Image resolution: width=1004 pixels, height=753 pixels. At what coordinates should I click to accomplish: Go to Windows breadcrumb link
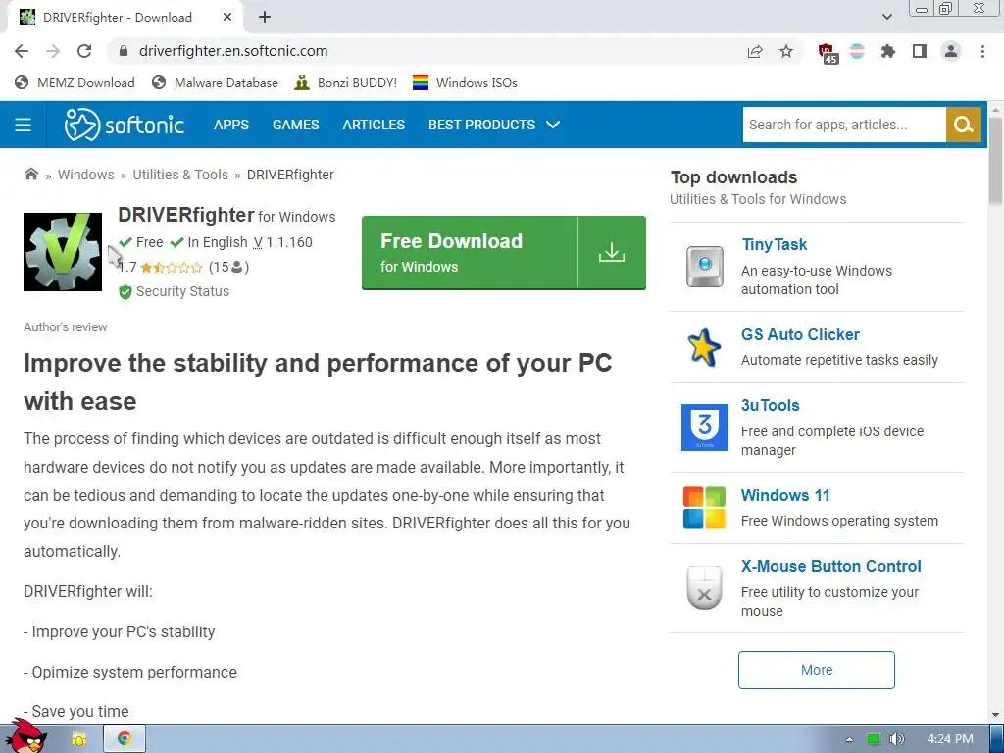coord(86,175)
